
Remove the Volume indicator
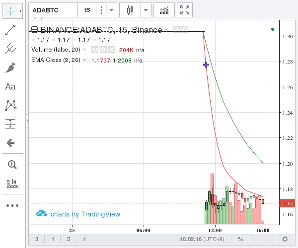(112, 50)
